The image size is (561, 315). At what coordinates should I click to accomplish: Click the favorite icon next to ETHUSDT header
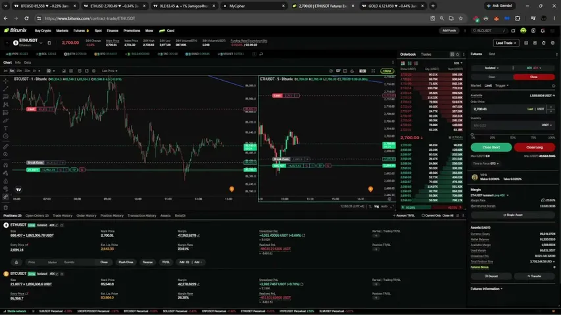click(x=49, y=43)
